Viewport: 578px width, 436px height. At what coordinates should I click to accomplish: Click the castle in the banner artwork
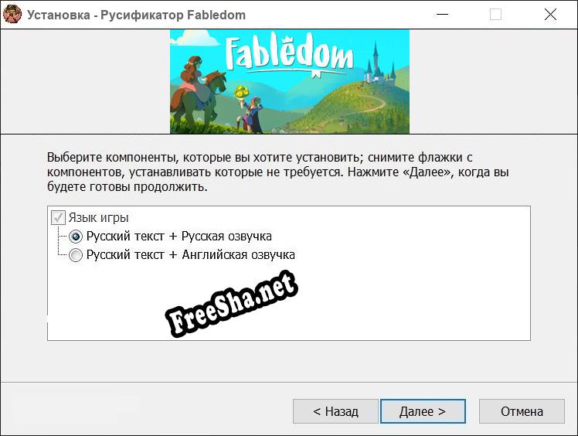point(379,65)
